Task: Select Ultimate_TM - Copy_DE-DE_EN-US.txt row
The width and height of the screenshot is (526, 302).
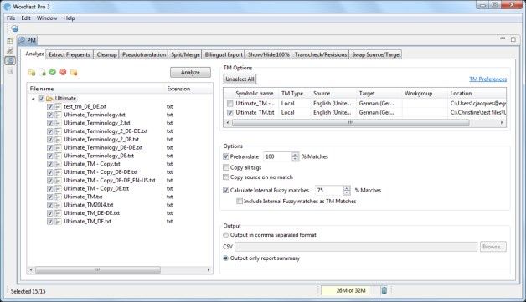Action: (110, 181)
